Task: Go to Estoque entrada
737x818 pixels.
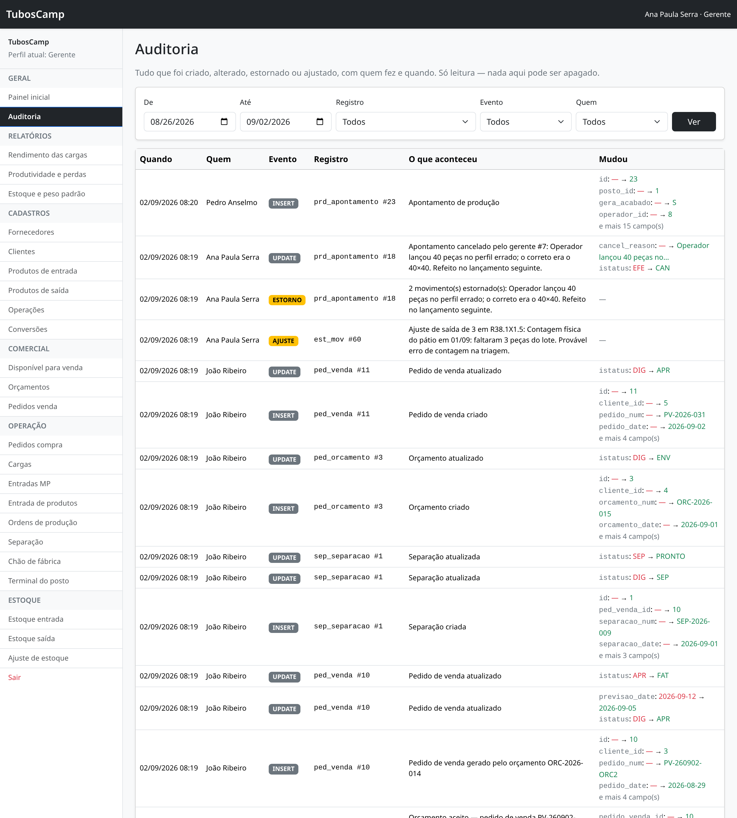Action: click(x=61, y=619)
